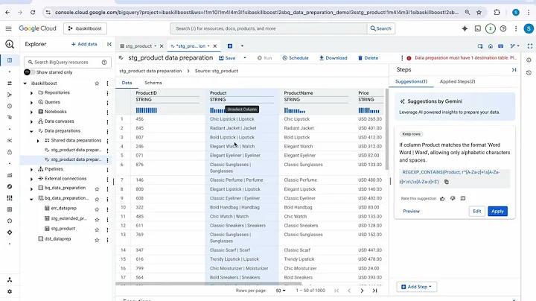The image size is (536, 301).
Task: Preview the suggested step
Action: pos(411,212)
